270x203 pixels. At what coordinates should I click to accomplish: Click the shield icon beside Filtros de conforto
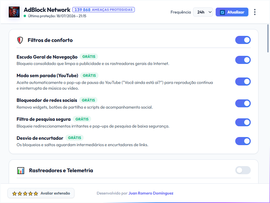coord(20,40)
